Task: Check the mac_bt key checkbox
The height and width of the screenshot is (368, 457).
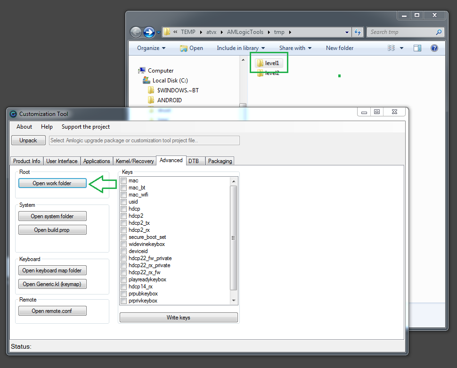Action: pyautogui.click(x=124, y=188)
